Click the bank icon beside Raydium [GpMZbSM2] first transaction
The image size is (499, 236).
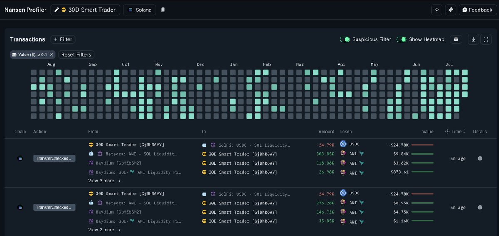[x=91, y=163]
